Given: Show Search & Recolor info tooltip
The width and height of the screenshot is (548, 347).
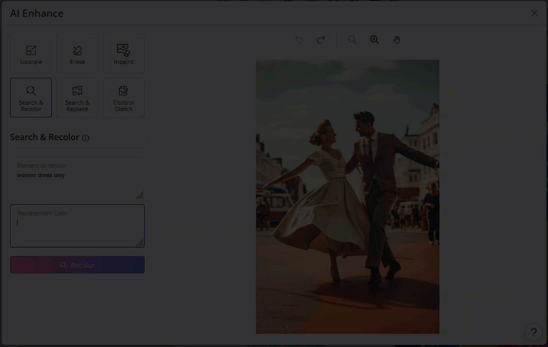Looking at the screenshot, I should point(86,138).
